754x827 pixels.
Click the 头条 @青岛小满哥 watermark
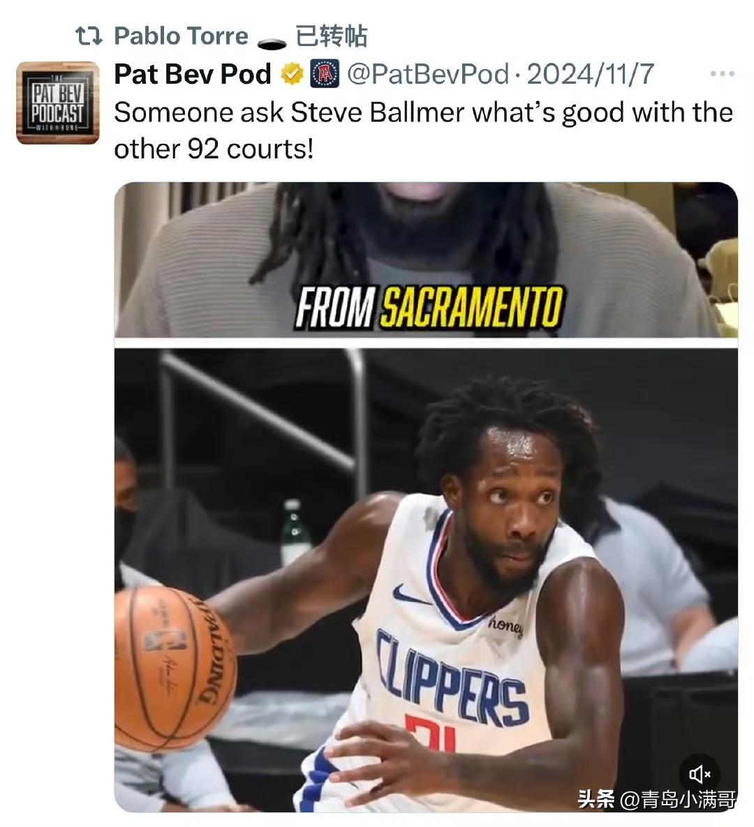coord(656,799)
